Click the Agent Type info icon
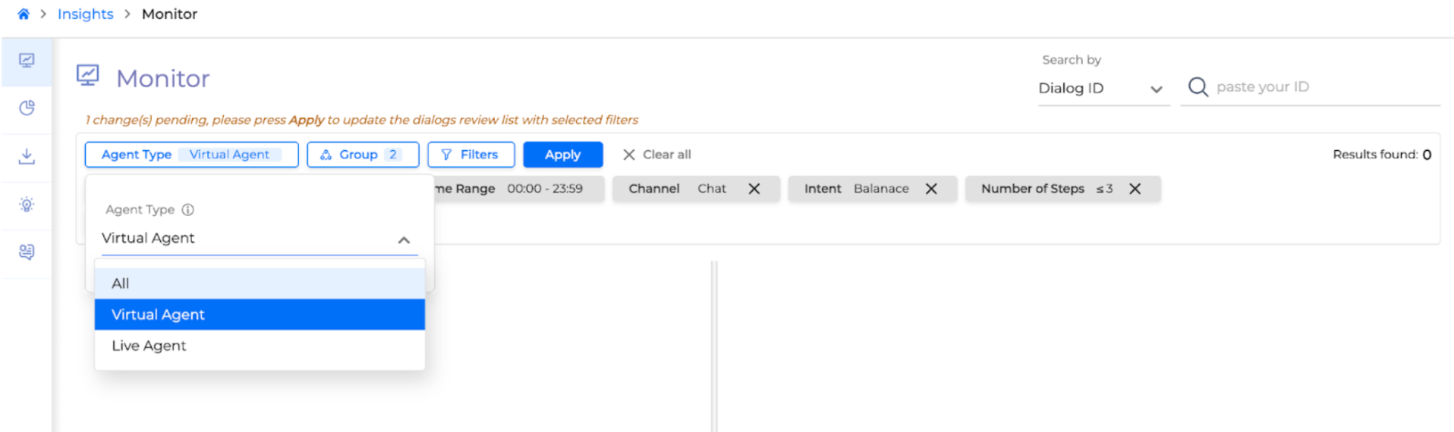 click(x=188, y=210)
